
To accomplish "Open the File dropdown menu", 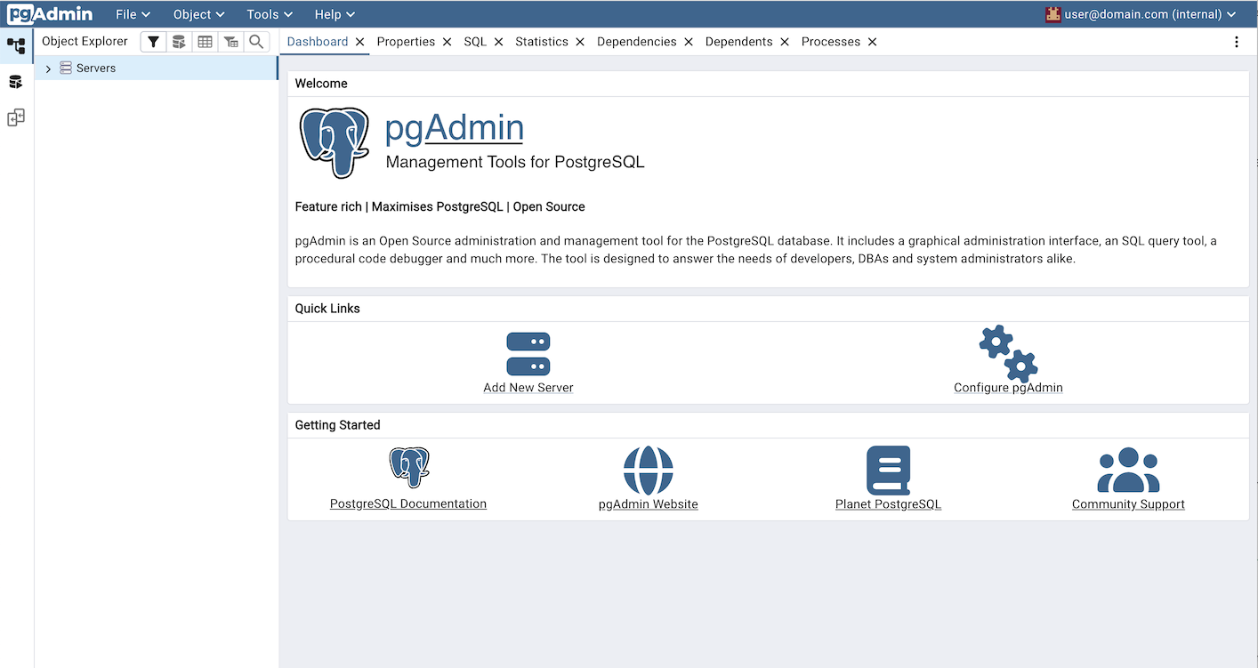I will 133,14.
